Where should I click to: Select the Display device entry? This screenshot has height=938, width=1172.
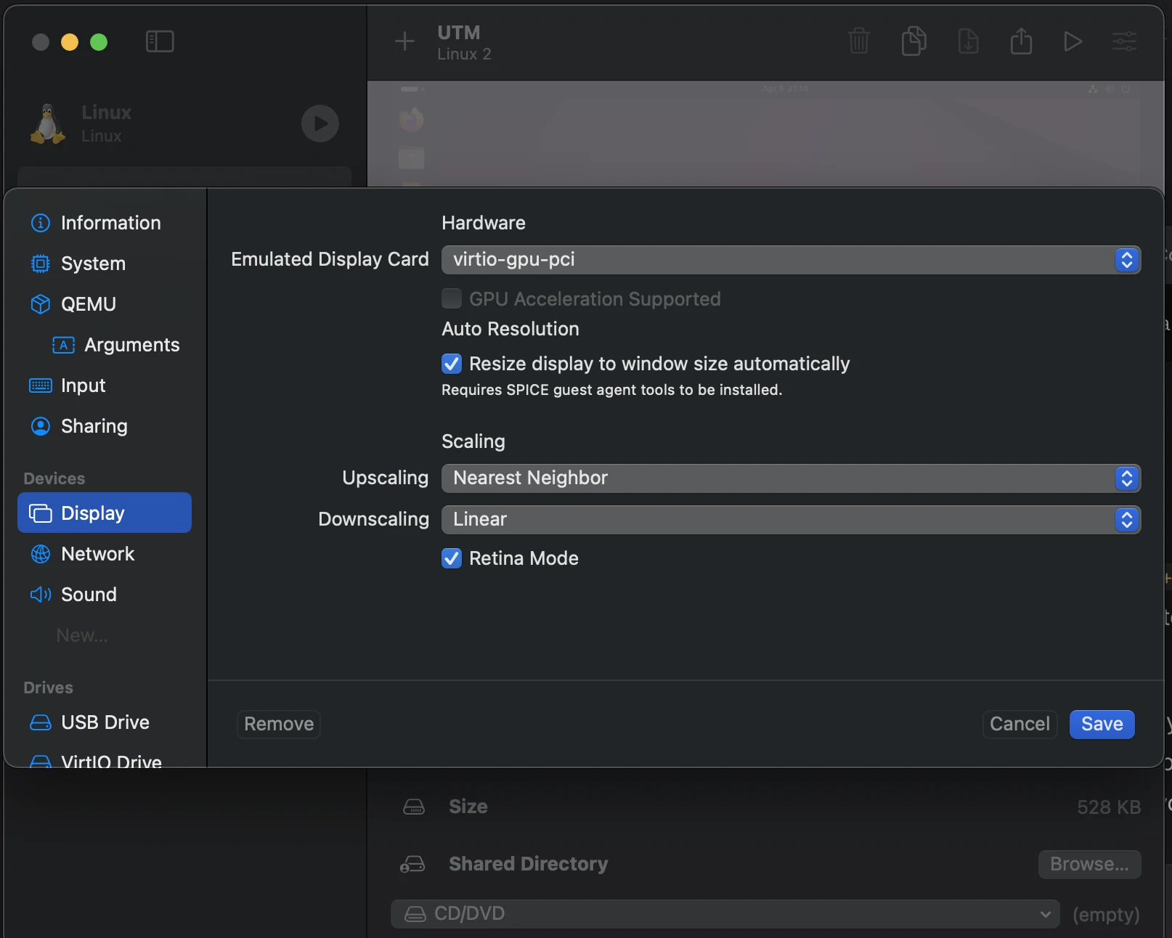tap(105, 513)
